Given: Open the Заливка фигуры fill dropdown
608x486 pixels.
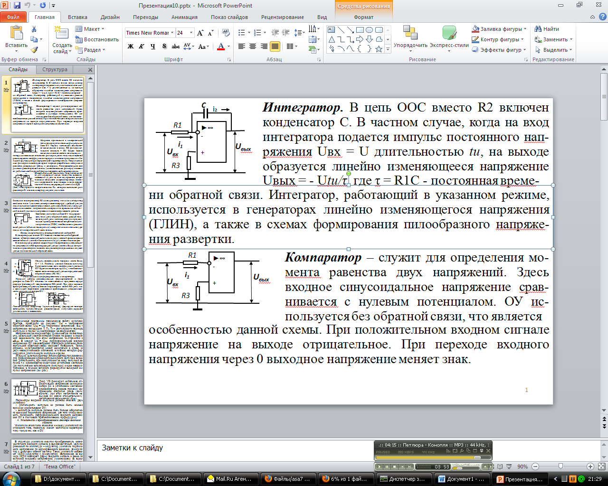Looking at the screenshot, I should (x=498, y=29).
